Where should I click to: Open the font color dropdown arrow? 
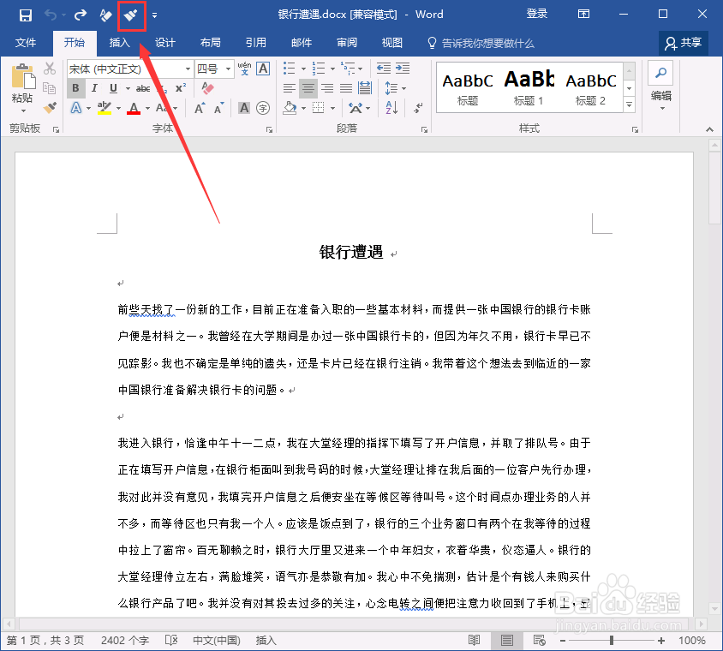tap(147, 108)
